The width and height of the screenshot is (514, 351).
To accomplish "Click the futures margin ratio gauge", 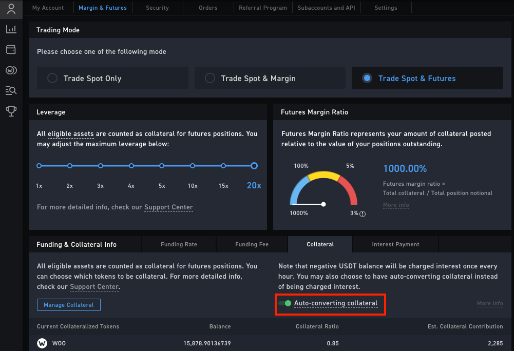I will pos(323,188).
